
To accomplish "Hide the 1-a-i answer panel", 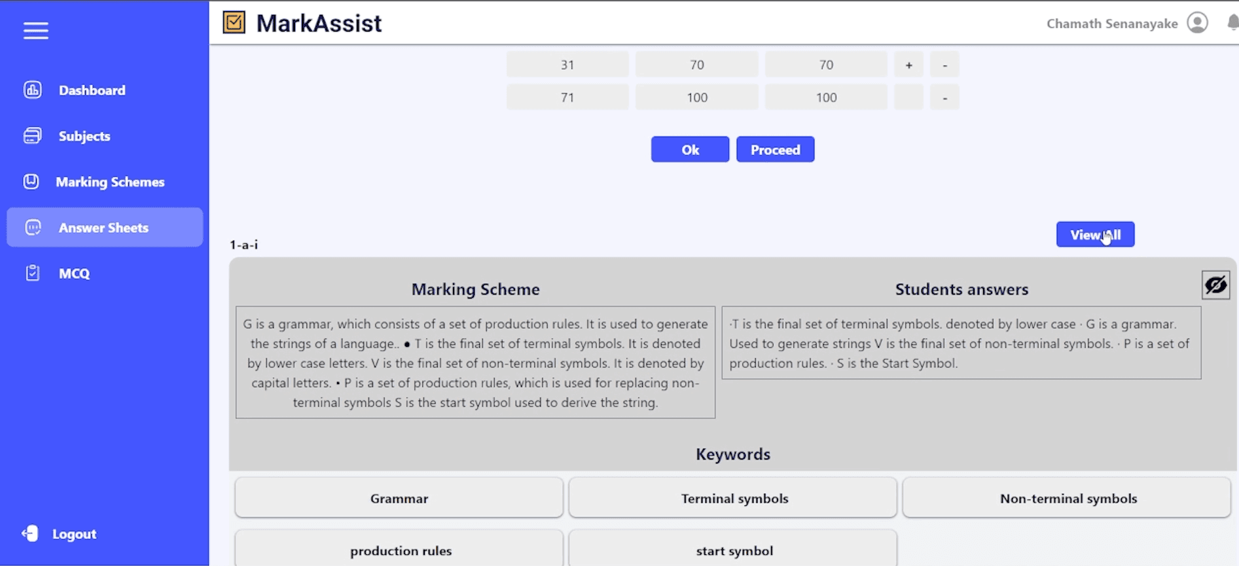I will pyautogui.click(x=1215, y=285).
